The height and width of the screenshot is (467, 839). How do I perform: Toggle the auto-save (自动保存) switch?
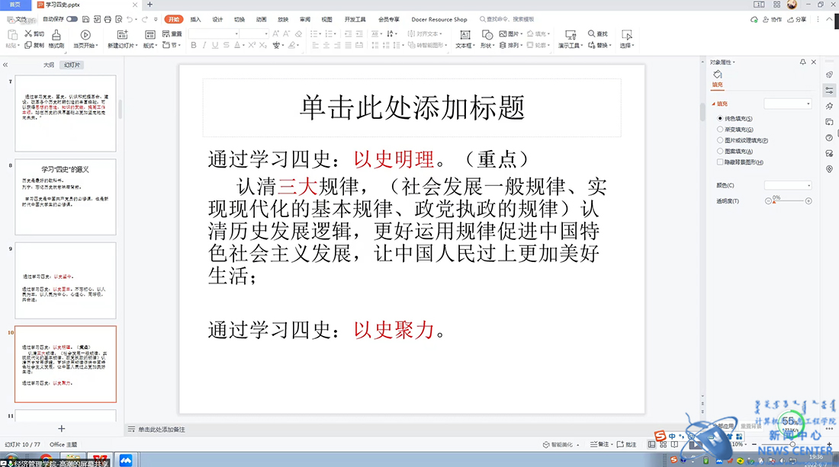pos(72,19)
